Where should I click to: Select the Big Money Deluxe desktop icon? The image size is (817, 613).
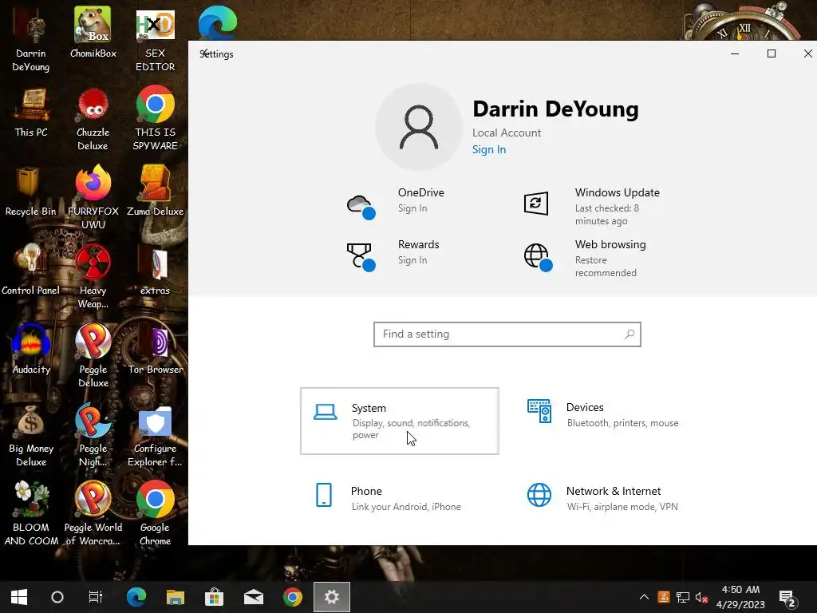[x=31, y=435]
